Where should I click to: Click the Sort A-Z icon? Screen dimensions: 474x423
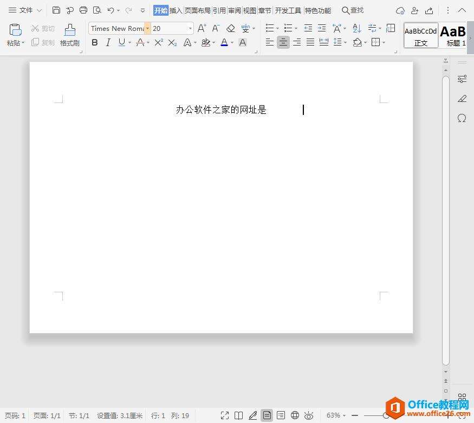point(357,28)
